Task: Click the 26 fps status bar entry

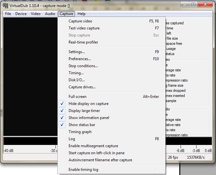Action: tap(173, 157)
